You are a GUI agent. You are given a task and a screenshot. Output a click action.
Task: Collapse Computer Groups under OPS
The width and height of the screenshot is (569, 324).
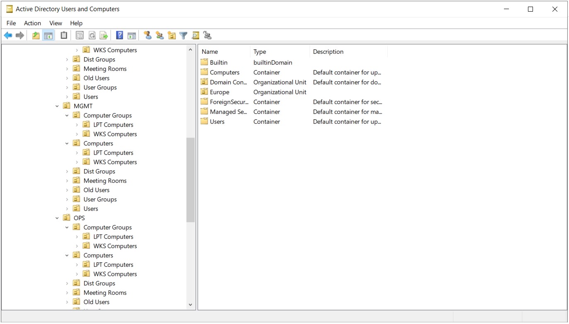(x=67, y=227)
